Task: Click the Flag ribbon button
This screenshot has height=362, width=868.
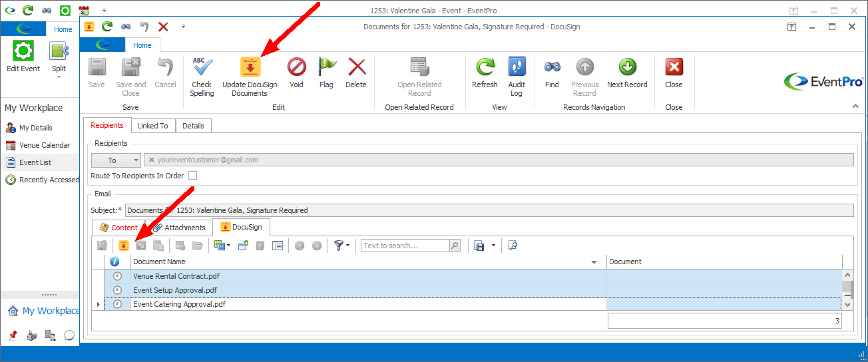Action: click(326, 73)
